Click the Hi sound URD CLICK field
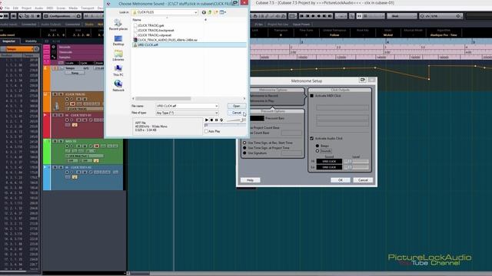This screenshot has width=492, height=276. coord(329,162)
